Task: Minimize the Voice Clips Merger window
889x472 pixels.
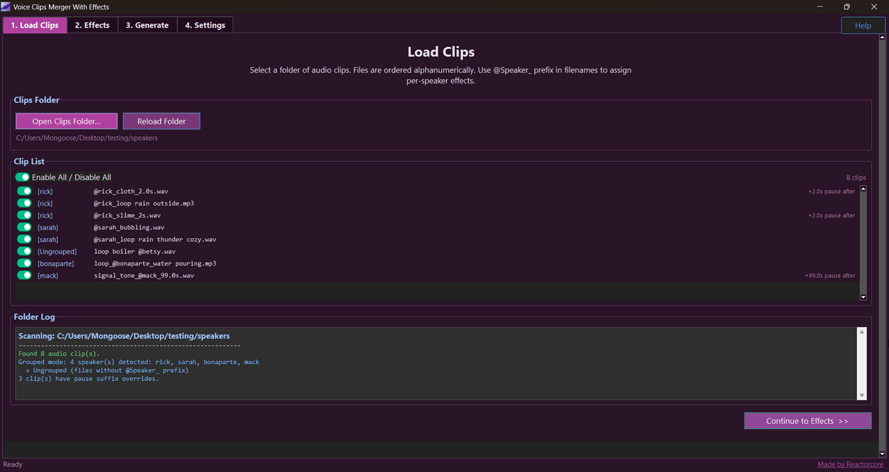Action: point(820,6)
